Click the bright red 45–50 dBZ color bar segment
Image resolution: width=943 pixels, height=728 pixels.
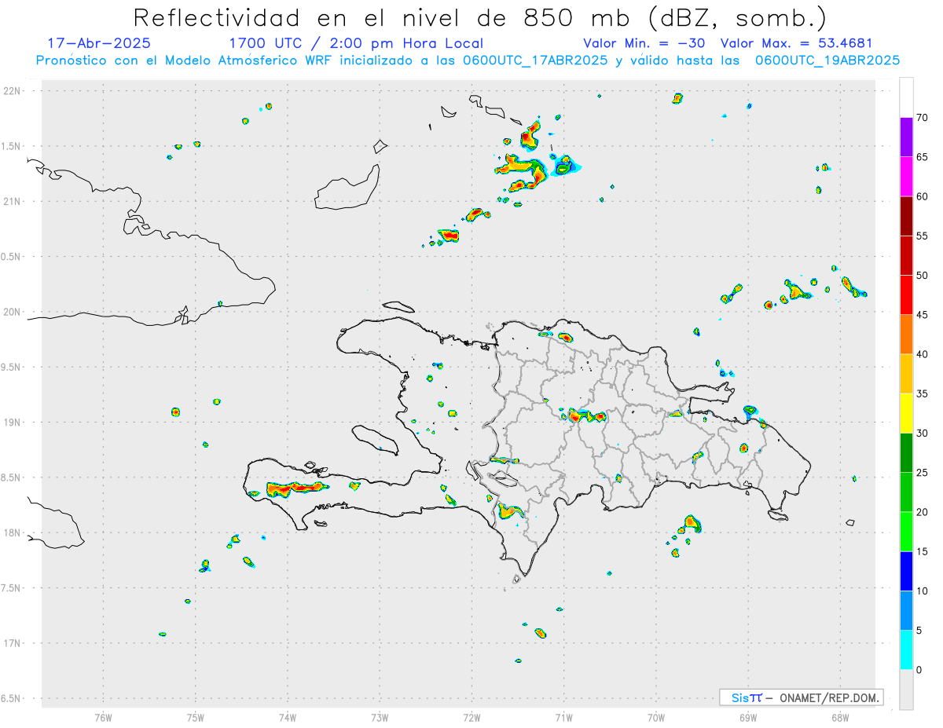(x=906, y=295)
